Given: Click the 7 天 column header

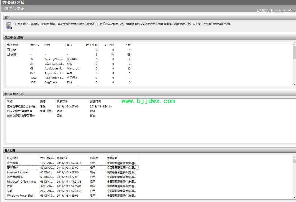Looking at the screenshot, I should [123, 45].
